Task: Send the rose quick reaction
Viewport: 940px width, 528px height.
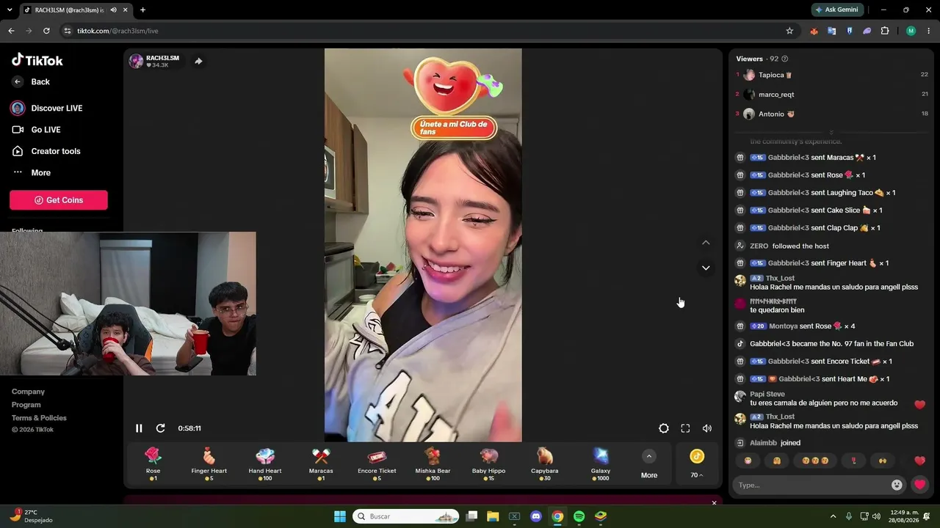Action: pyautogui.click(x=854, y=461)
